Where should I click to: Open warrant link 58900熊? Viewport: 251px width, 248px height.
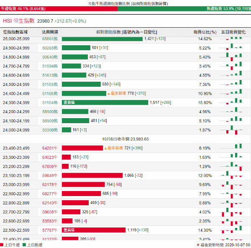pos(50,112)
